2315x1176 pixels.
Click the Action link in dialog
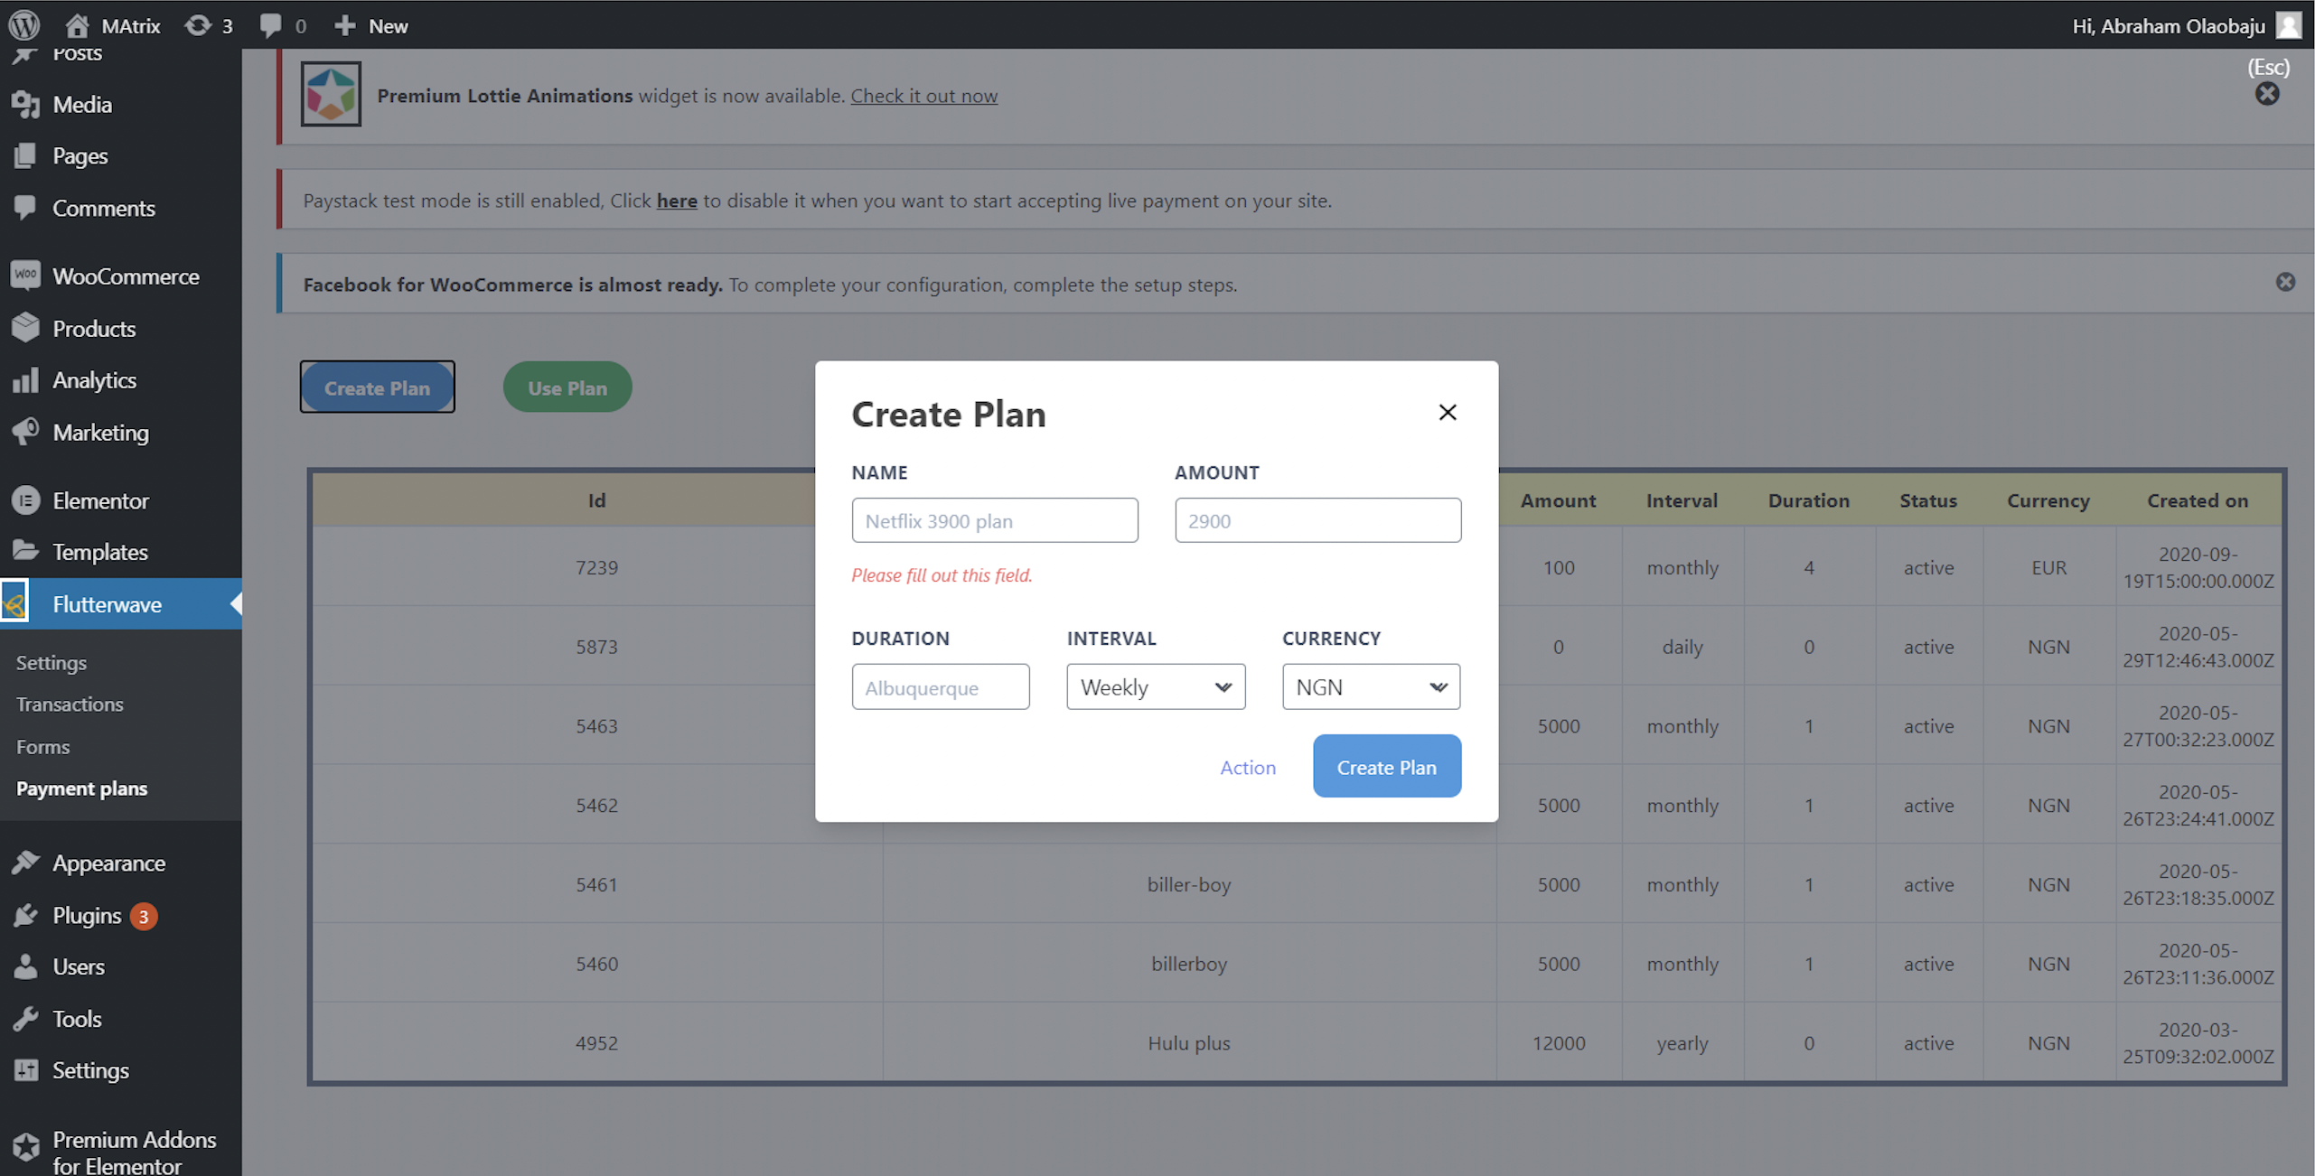point(1247,767)
